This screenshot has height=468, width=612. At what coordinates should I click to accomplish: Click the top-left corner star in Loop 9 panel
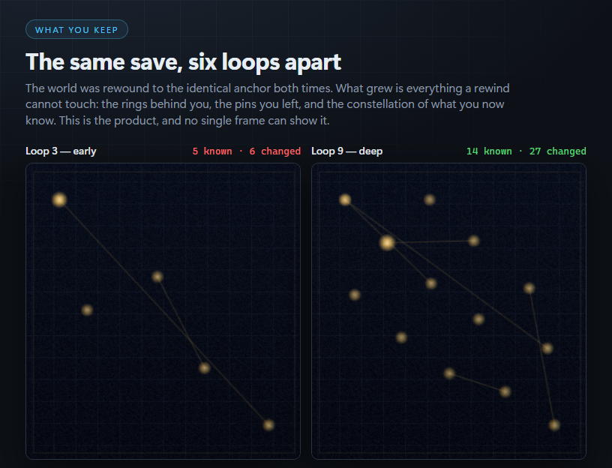click(345, 199)
